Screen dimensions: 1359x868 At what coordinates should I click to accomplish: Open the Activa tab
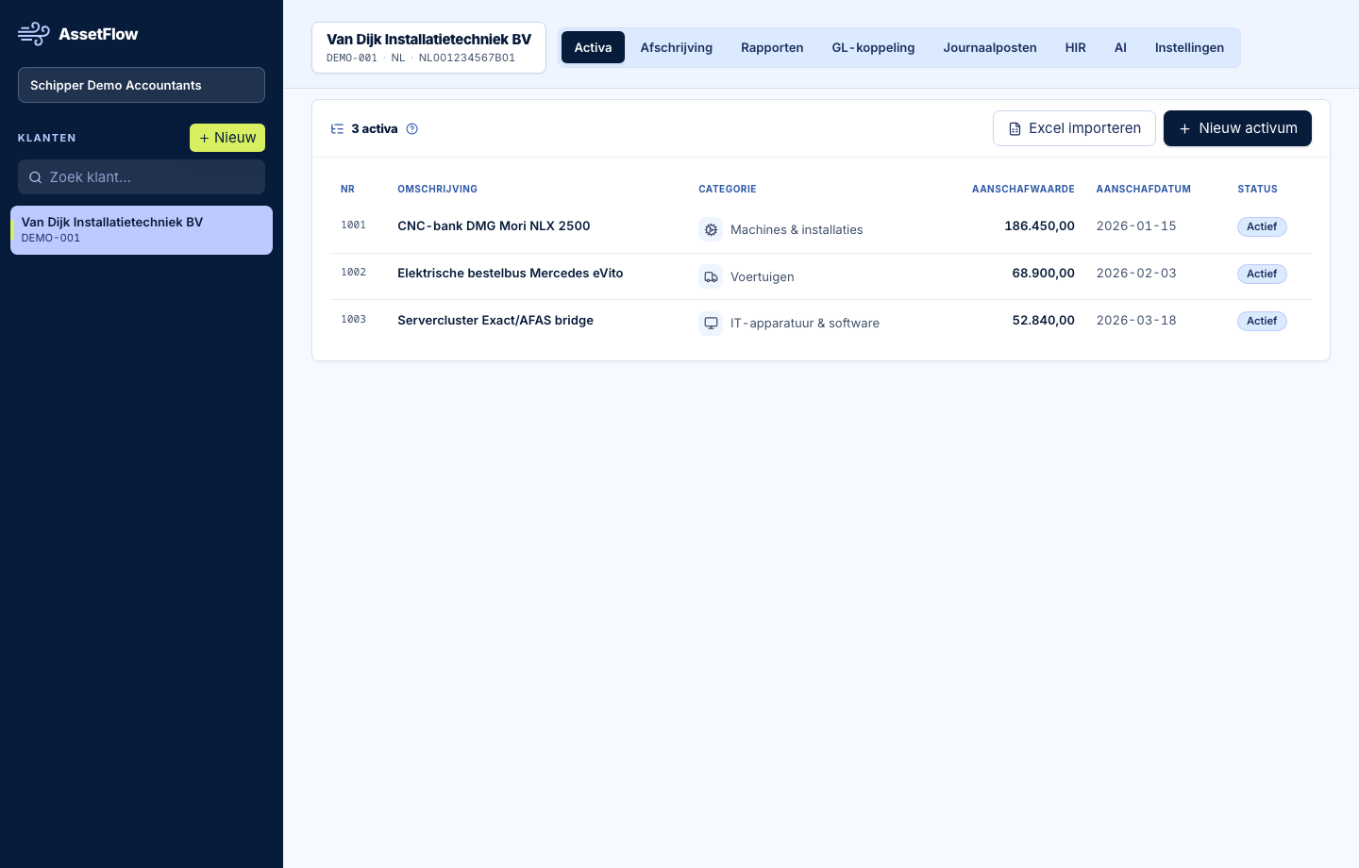593,47
